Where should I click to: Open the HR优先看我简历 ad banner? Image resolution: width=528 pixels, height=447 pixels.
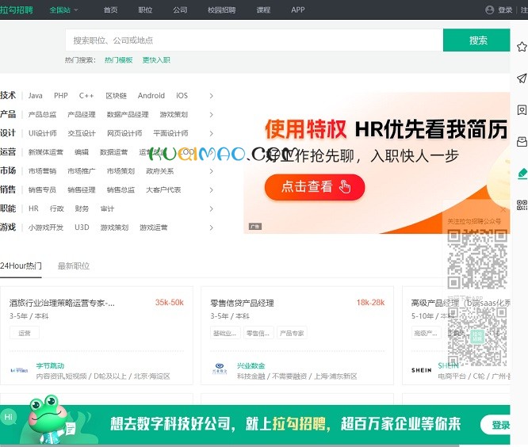pos(377,163)
